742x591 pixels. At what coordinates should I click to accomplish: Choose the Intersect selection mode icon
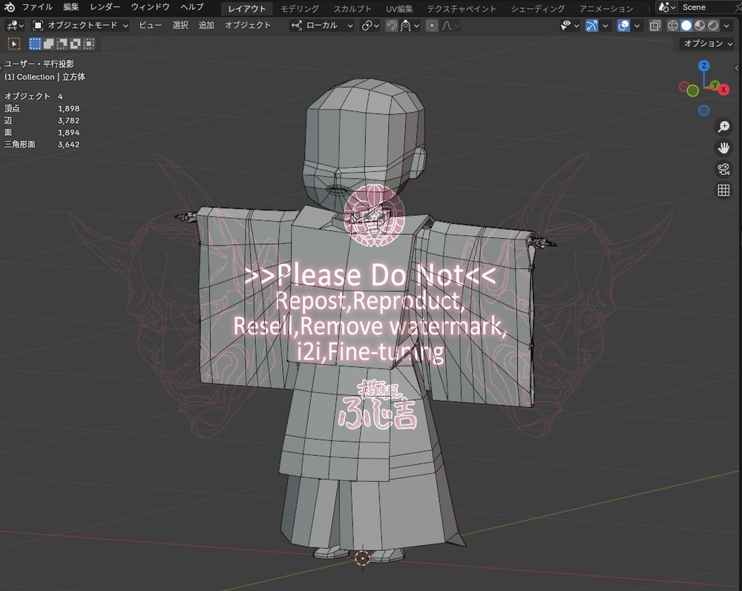pyautogui.click(x=88, y=44)
